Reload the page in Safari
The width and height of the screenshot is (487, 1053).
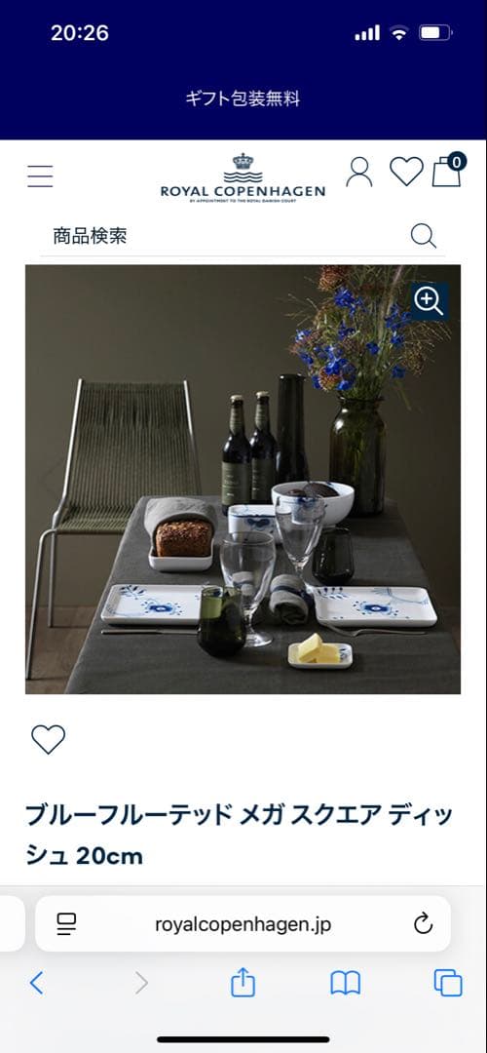(423, 924)
